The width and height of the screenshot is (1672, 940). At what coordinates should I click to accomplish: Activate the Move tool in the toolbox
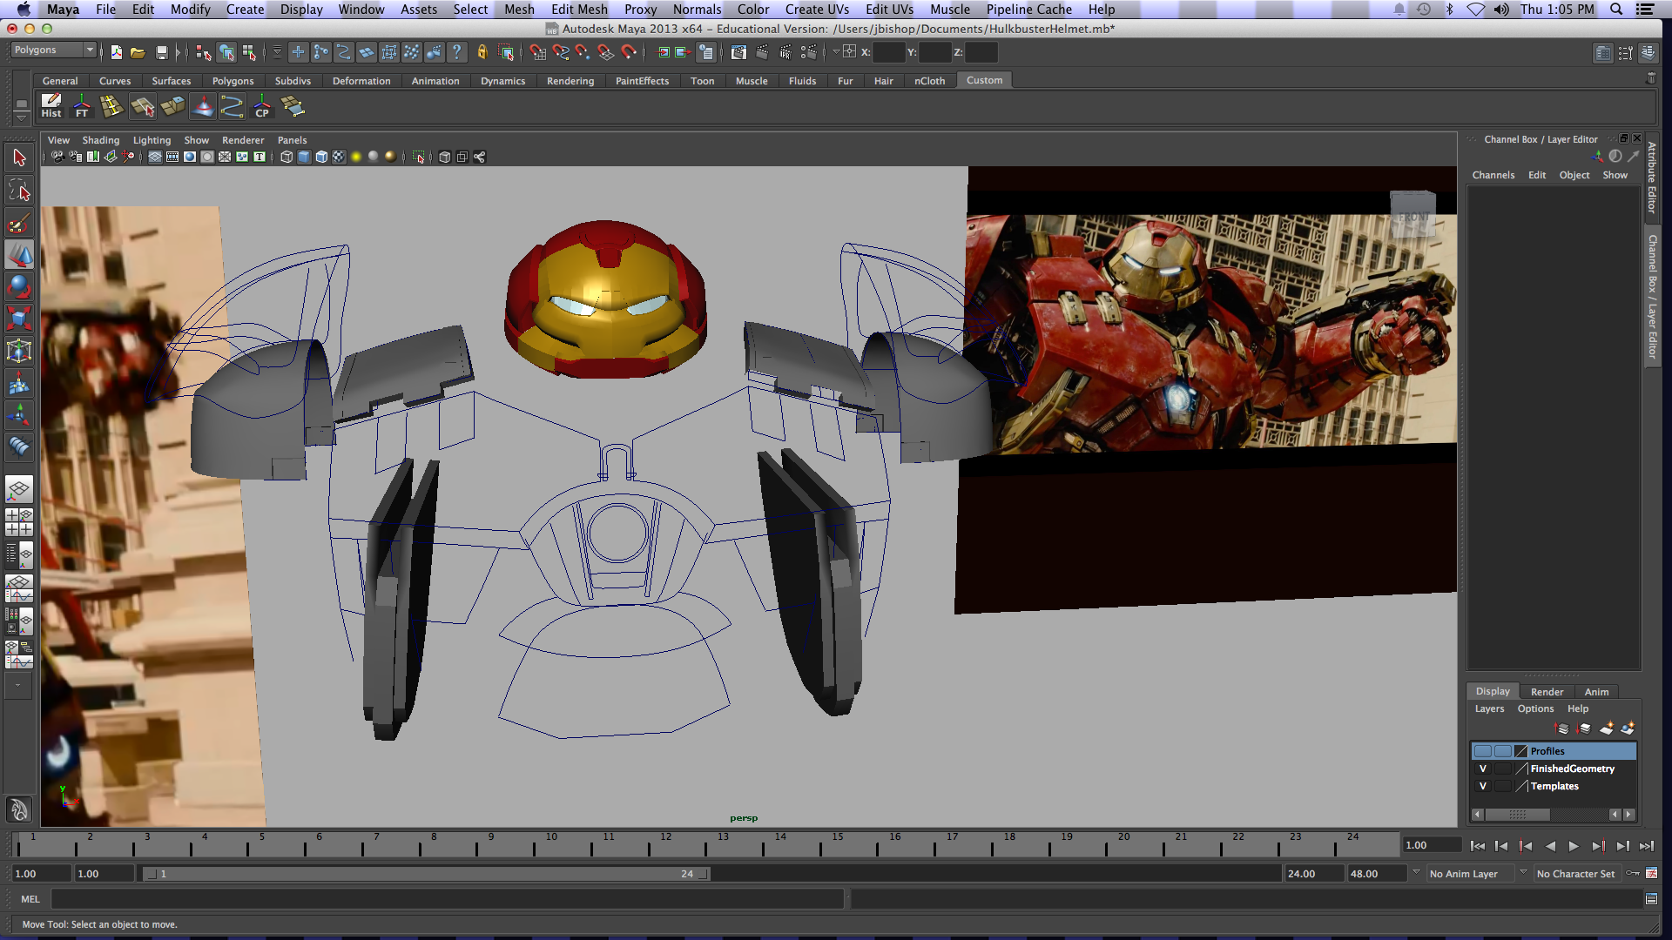tap(19, 255)
